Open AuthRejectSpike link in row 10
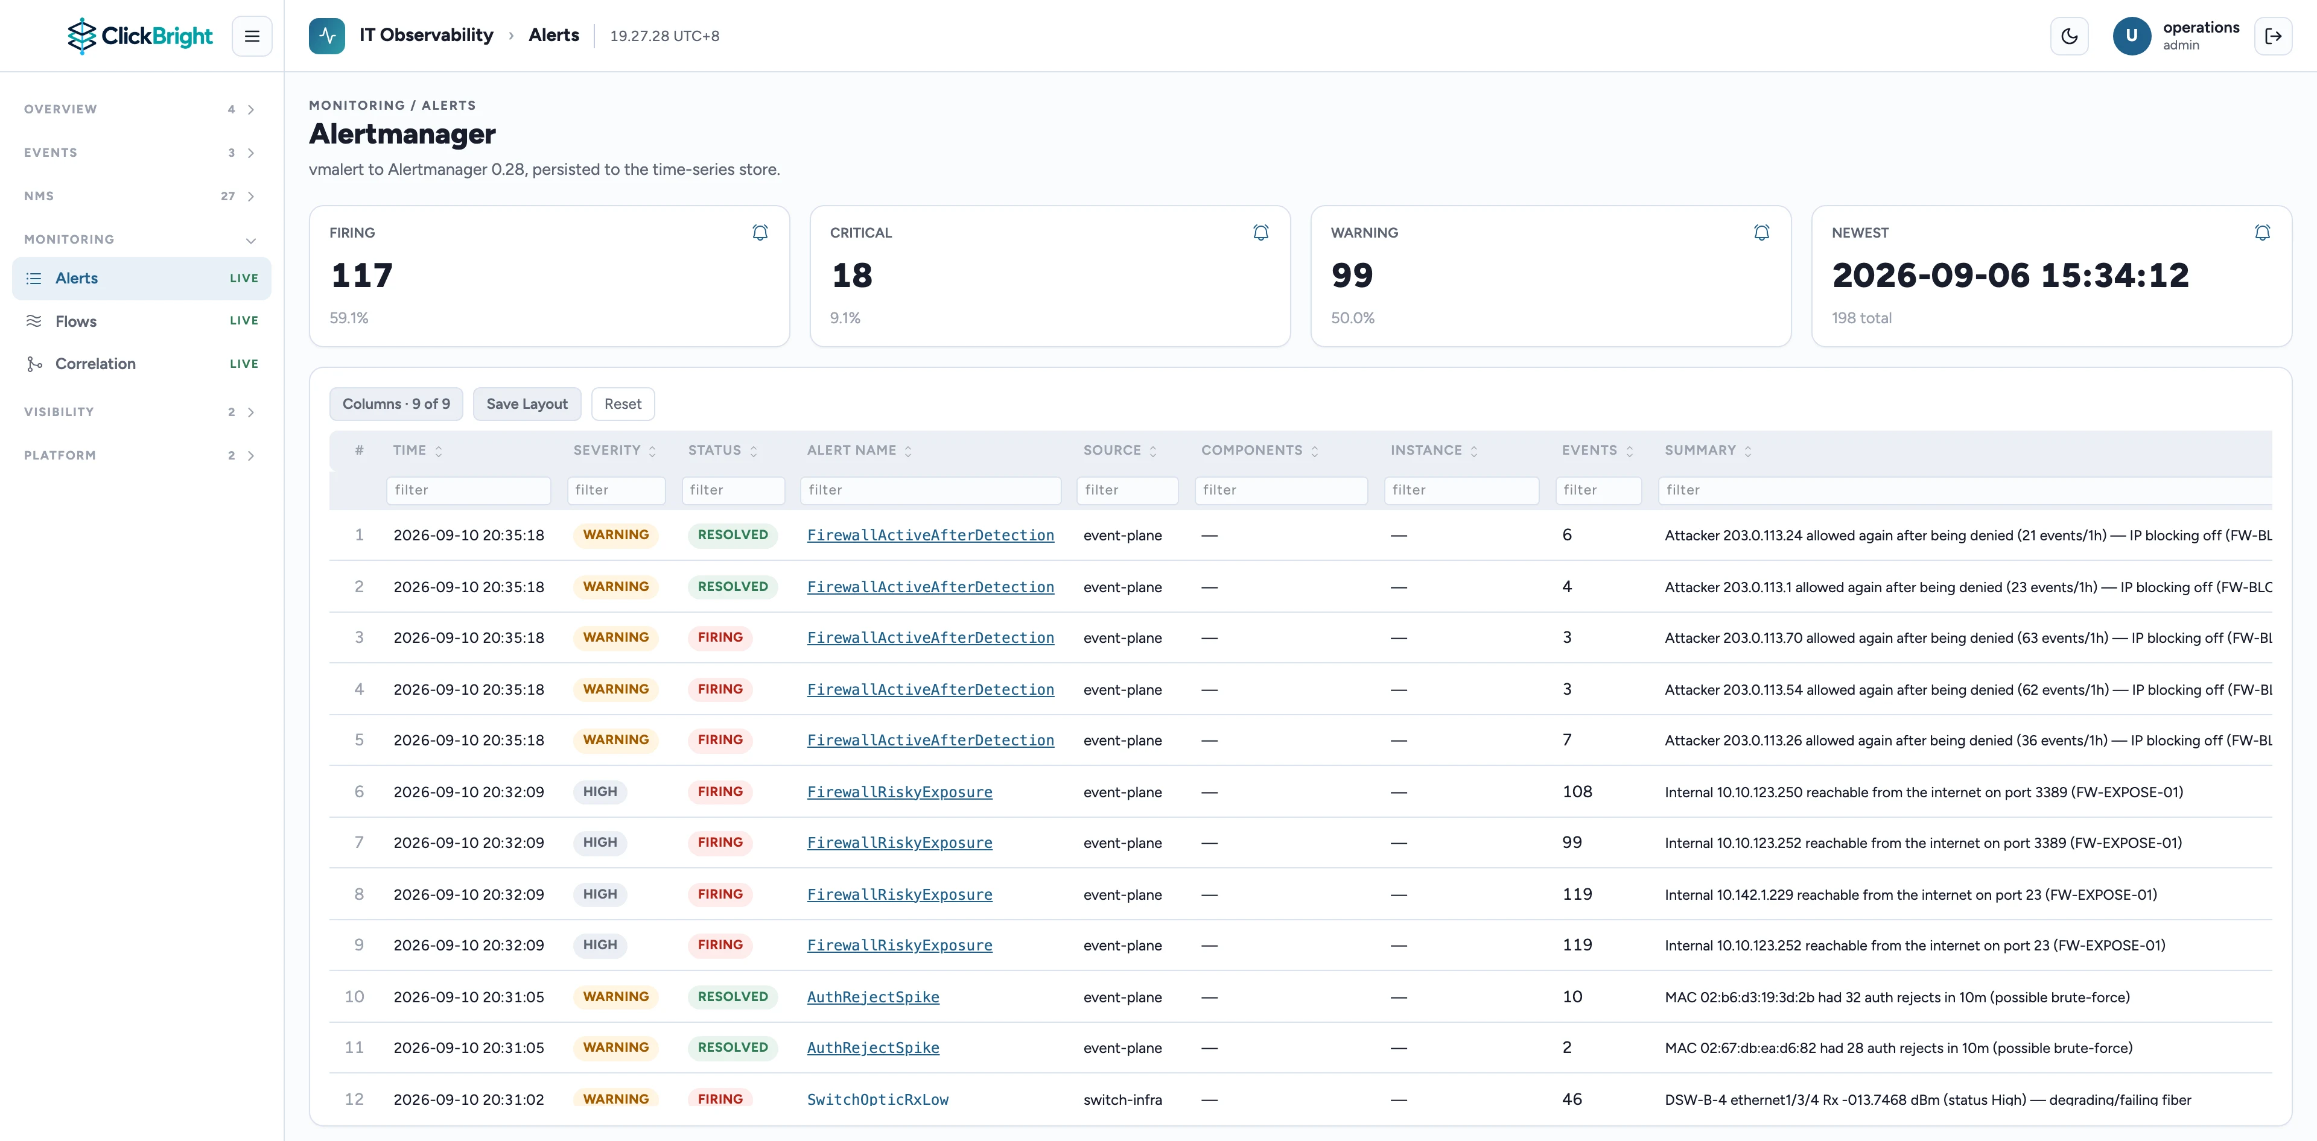Screen dimensions: 2317x1141 click(x=872, y=997)
